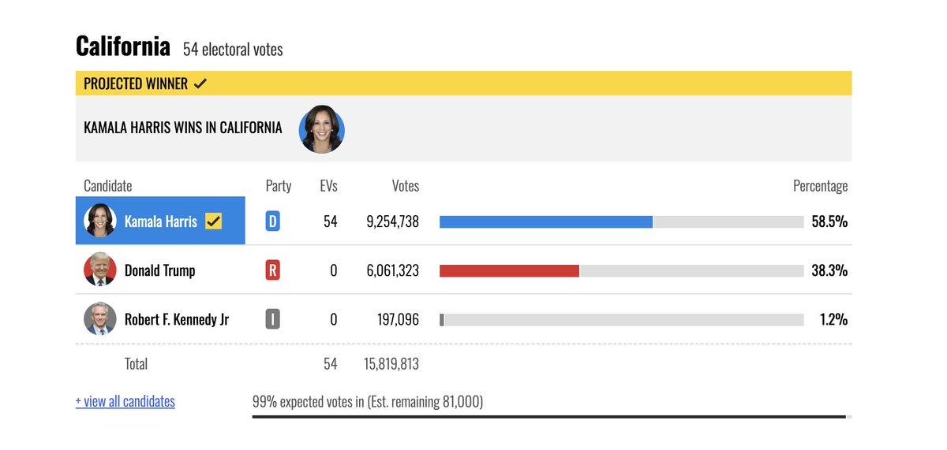Click the Independent party I badge

[272, 319]
